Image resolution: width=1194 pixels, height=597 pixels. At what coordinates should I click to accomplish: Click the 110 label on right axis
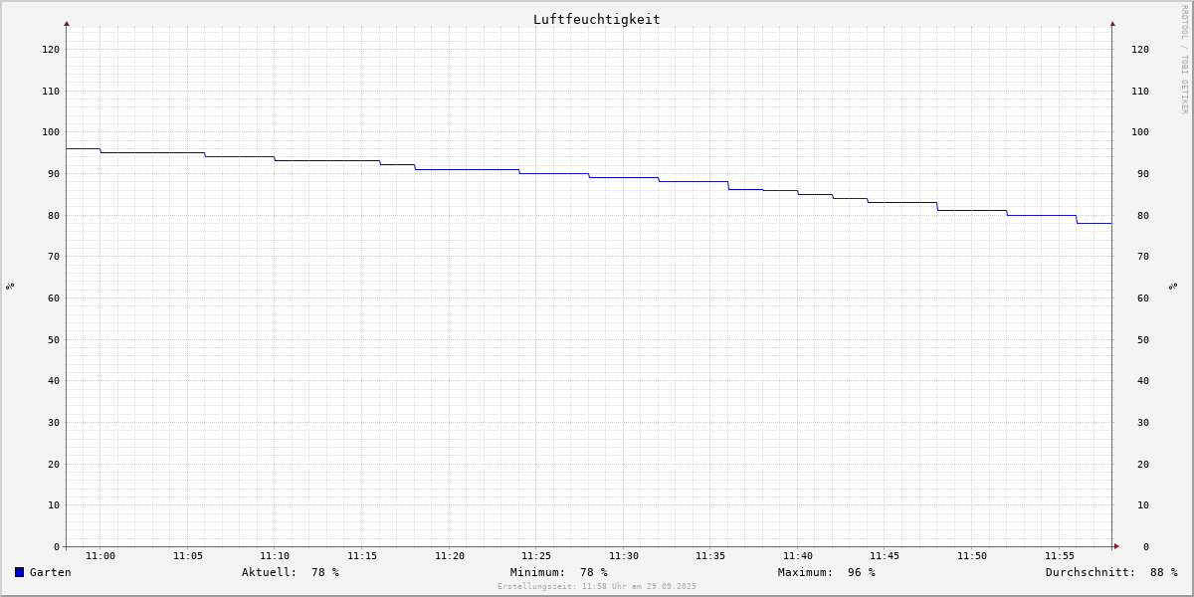(1140, 91)
